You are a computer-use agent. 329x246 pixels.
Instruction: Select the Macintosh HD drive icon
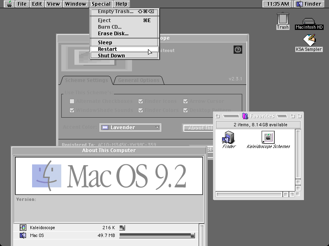click(x=309, y=21)
